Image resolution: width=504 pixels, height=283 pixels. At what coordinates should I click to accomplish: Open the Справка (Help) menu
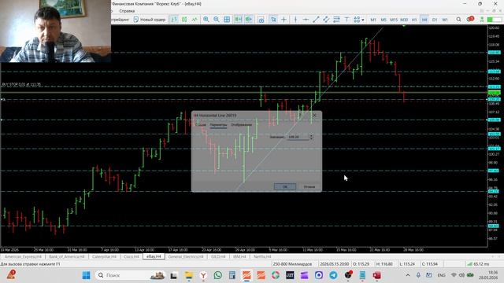point(127,11)
